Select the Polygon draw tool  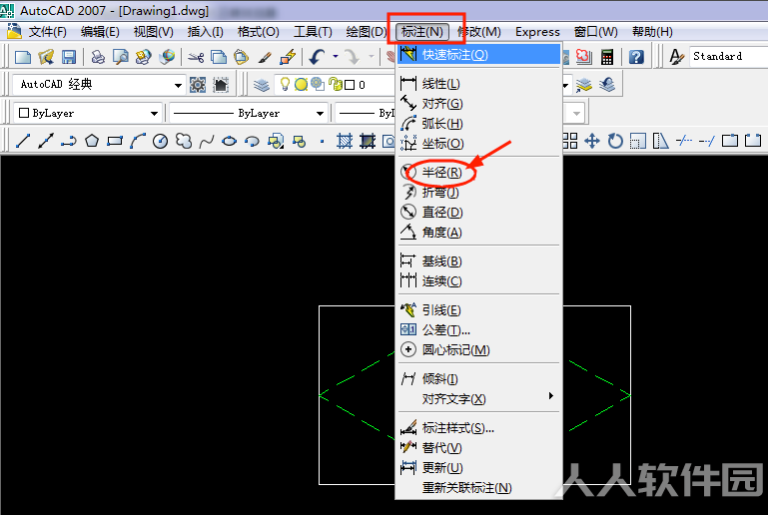coord(92,141)
